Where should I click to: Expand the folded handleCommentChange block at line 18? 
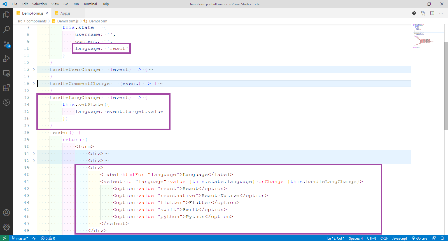pos(34,84)
